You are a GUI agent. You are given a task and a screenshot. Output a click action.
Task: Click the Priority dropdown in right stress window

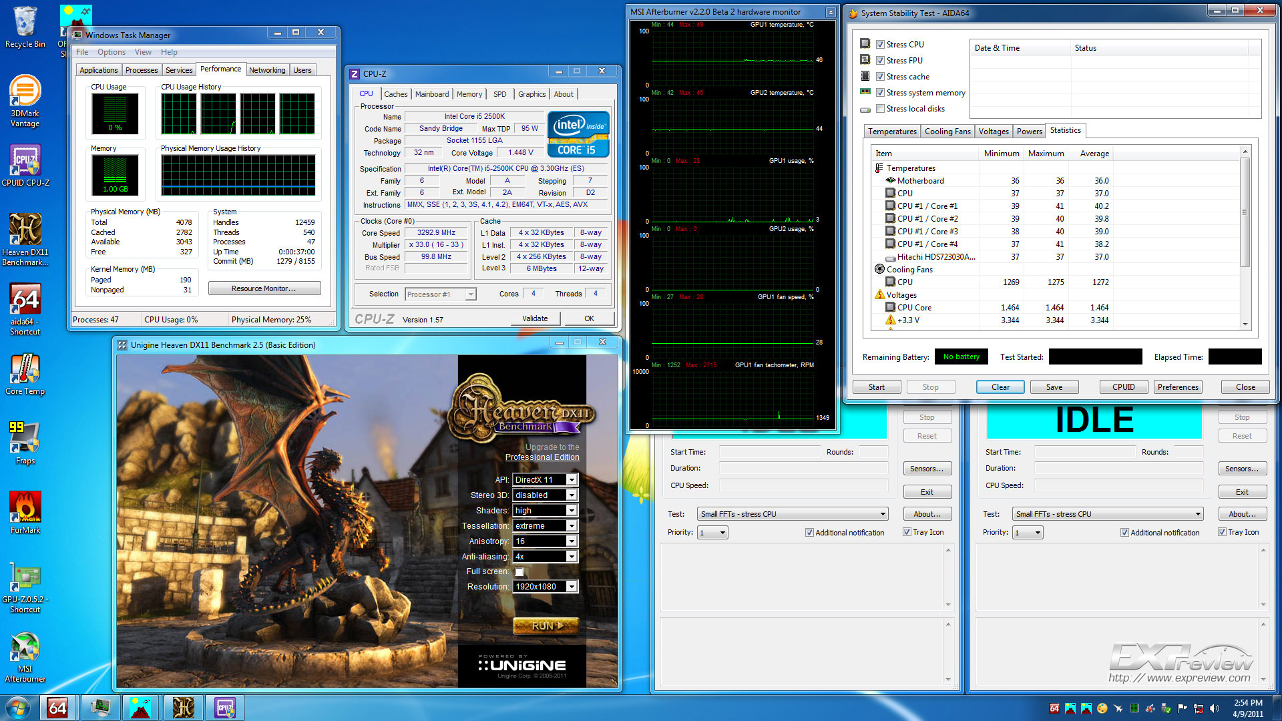tap(1028, 532)
